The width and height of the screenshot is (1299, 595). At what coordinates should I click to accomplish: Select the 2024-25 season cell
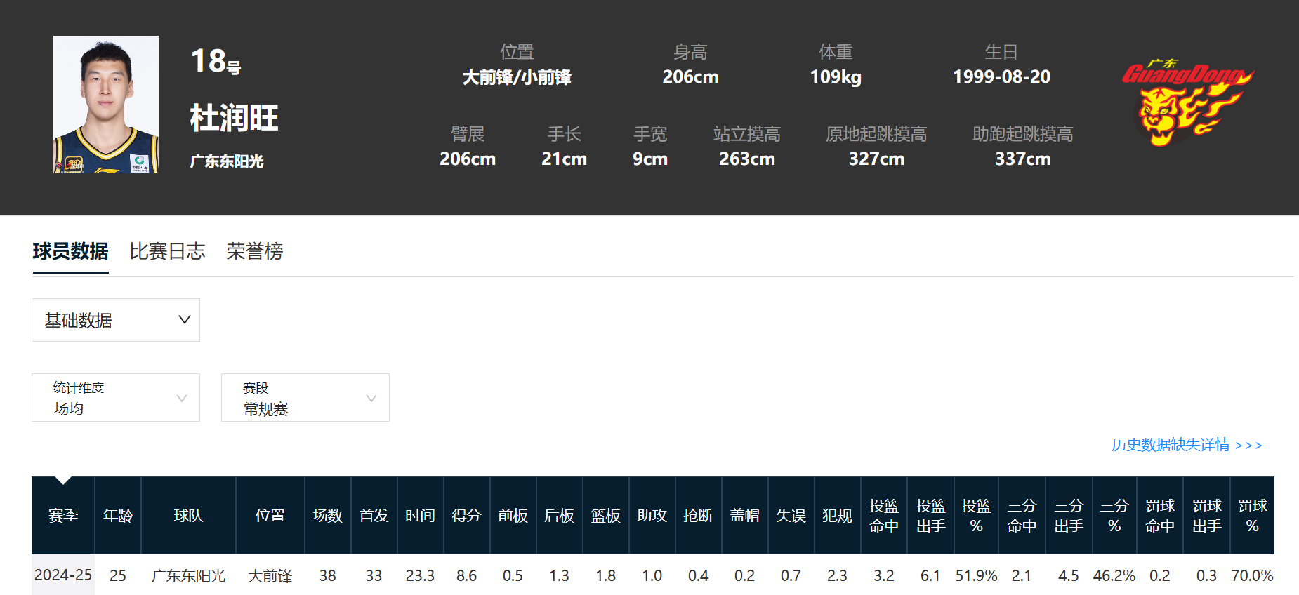(x=63, y=575)
